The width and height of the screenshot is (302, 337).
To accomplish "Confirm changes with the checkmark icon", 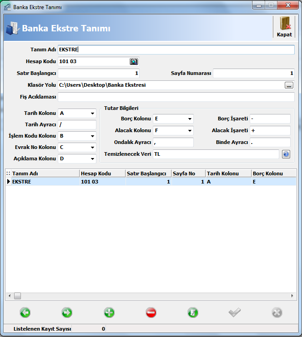I will (235, 312).
